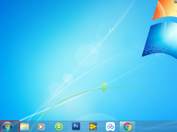Switch to Google Chrome taskbar button
Image resolution: width=177 pixels, height=132 pixels.
click(x=127, y=126)
